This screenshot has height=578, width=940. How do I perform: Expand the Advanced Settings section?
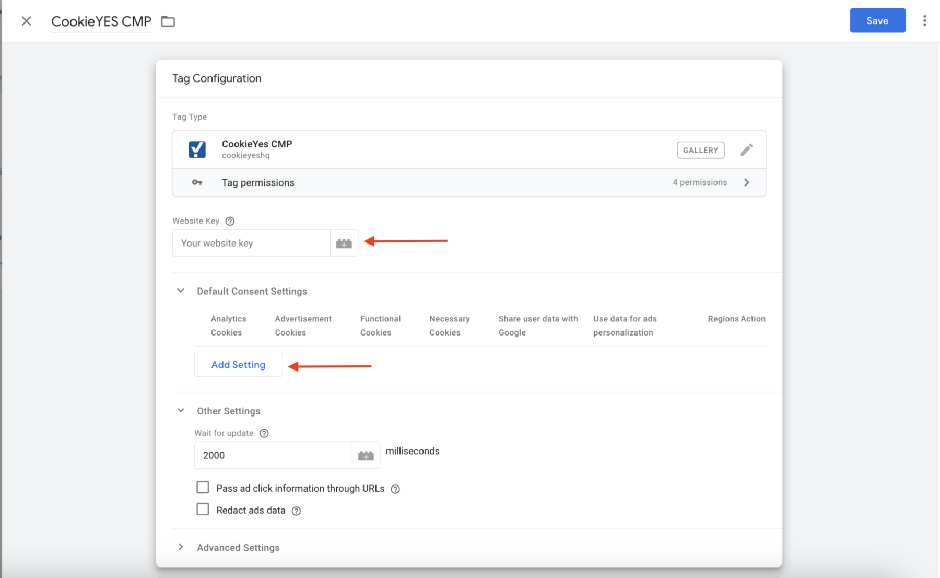181,547
